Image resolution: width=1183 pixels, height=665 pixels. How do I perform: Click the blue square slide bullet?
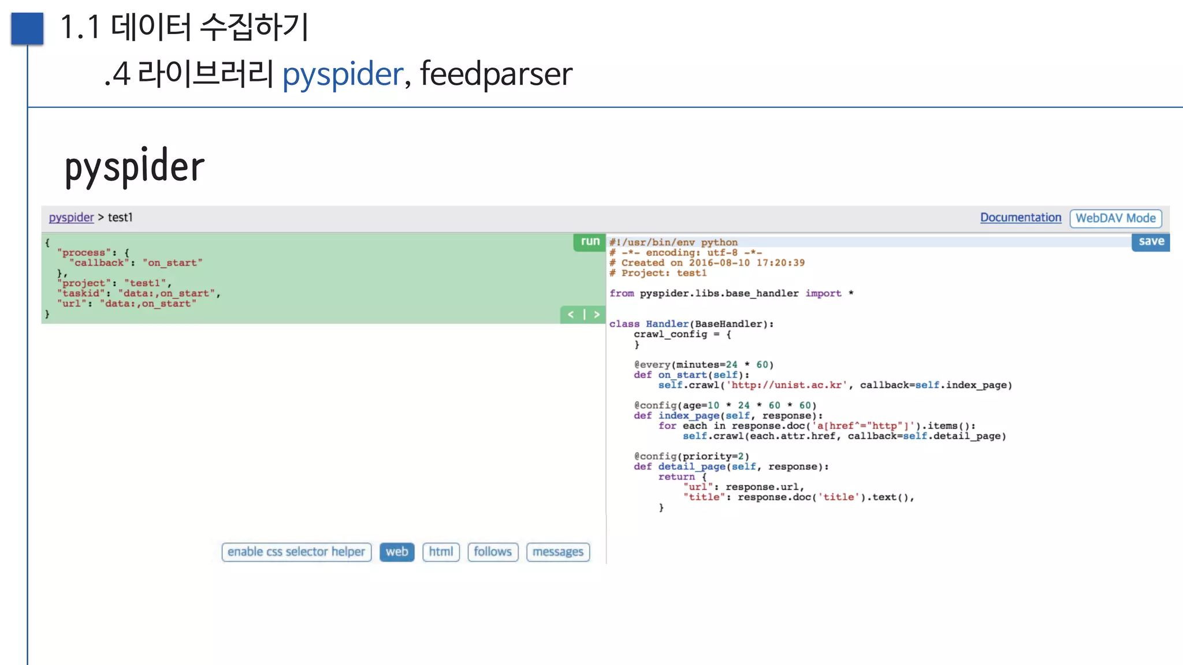click(x=27, y=28)
